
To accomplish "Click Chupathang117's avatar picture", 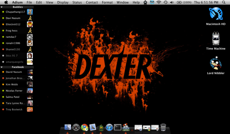I will pyautogui.click(x=30, y=12).
